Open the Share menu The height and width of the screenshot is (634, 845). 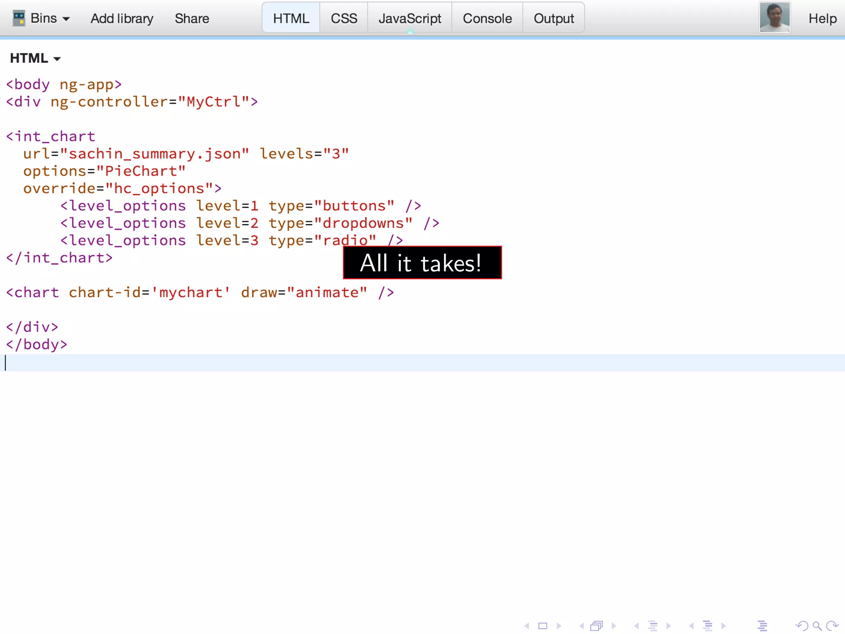[x=192, y=19]
